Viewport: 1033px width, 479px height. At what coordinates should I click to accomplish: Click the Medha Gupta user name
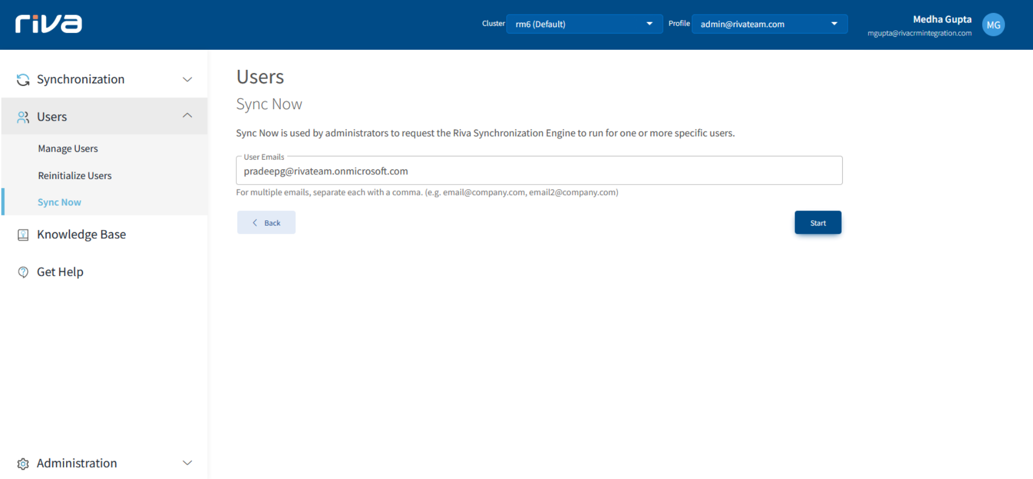pyautogui.click(x=942, y=19)
